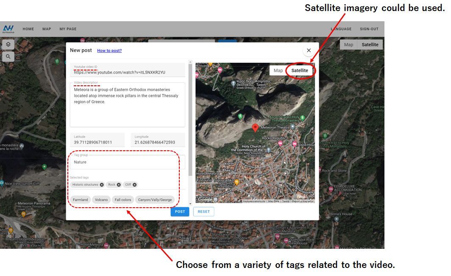451x276 pixels.
Task: Add the 'Fall colors' tag chip
Action: coord(123,200)
